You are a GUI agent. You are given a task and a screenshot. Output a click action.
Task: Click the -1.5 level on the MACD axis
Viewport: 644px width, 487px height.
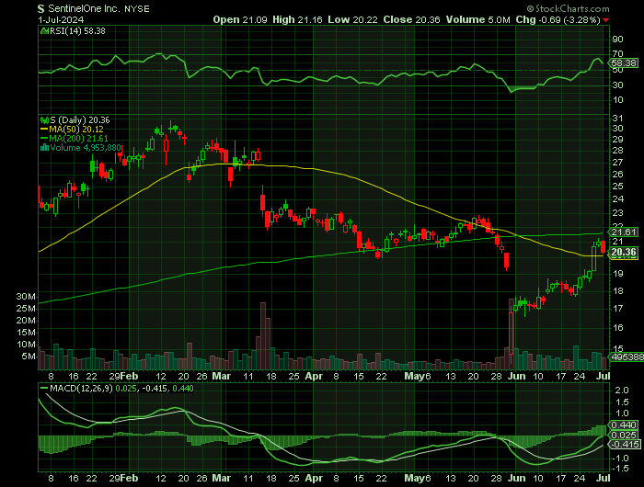[x=620, y=469]
